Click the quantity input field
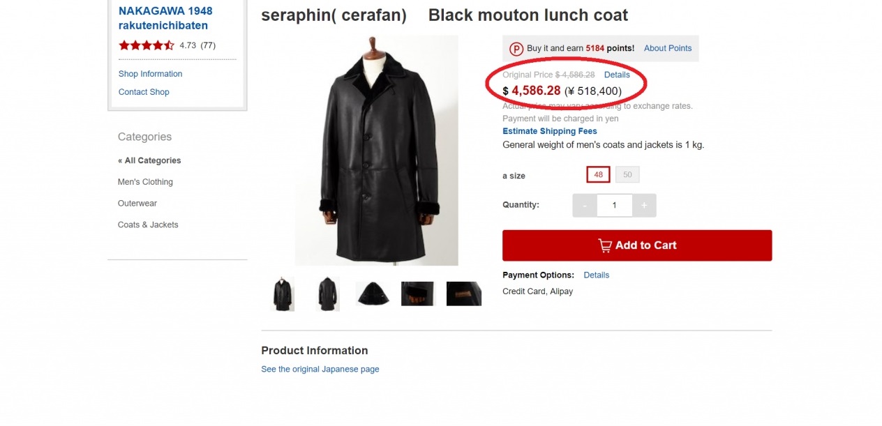Screen dimensions: 882x426 (x=614, y=206)
